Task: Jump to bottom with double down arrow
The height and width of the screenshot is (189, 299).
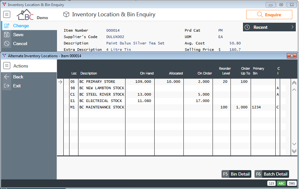Action: pos(294,151)
